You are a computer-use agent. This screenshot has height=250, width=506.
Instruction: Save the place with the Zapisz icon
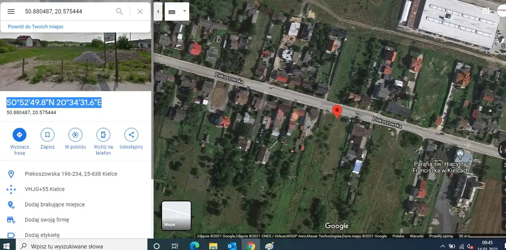pyautogui.click(x=47, y=135)
